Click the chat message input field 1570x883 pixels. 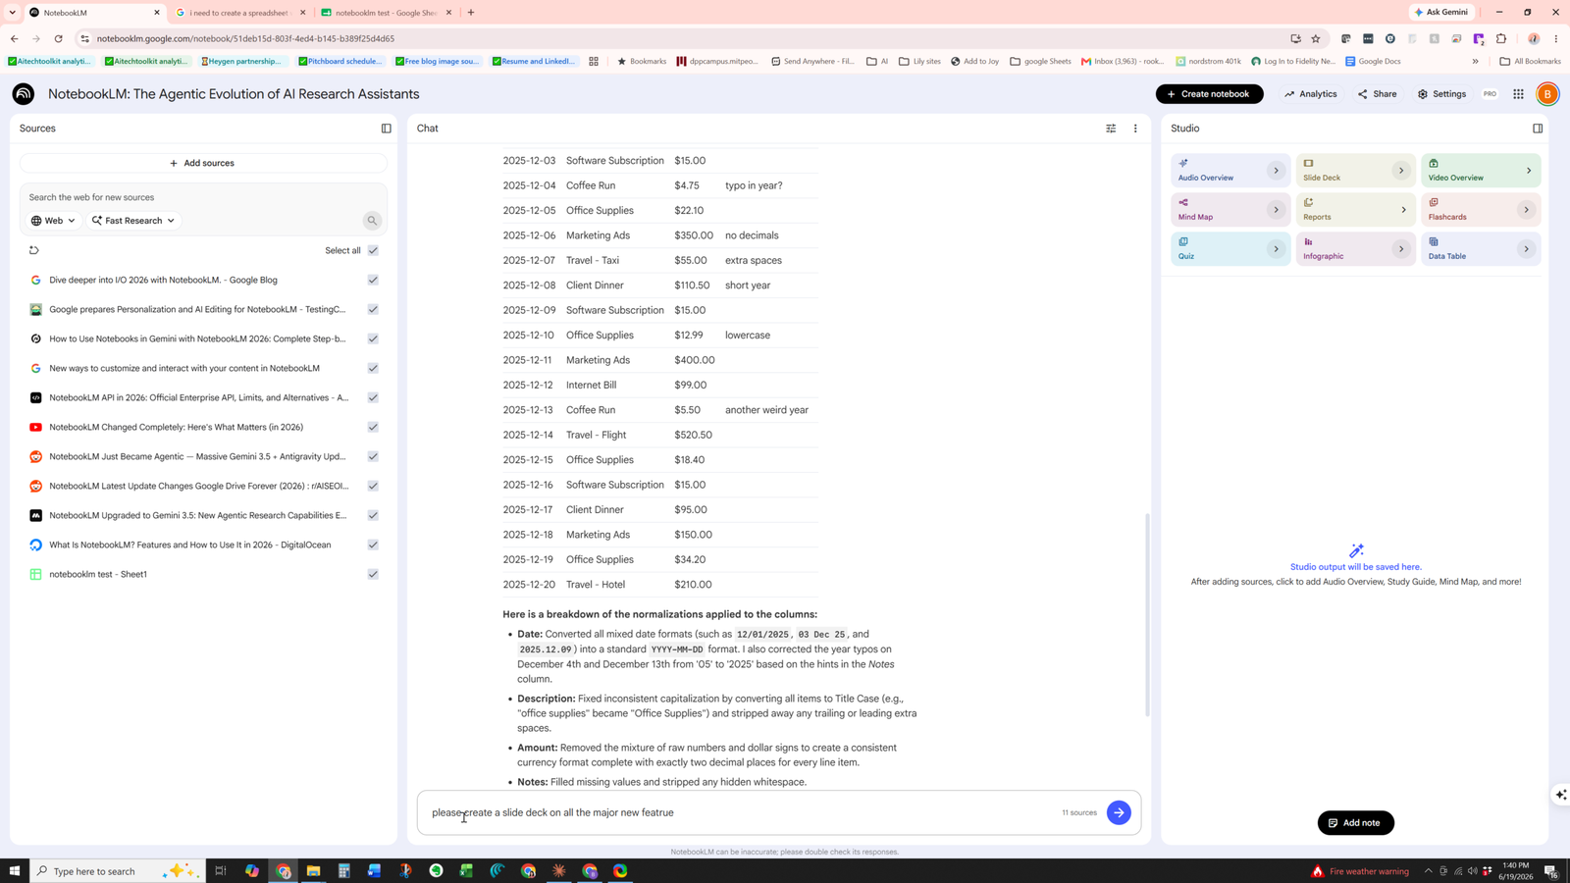(741, 812)
